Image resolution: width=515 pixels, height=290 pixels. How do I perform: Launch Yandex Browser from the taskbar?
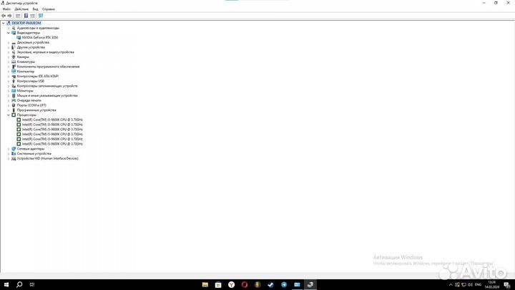[x=232, y=285]
